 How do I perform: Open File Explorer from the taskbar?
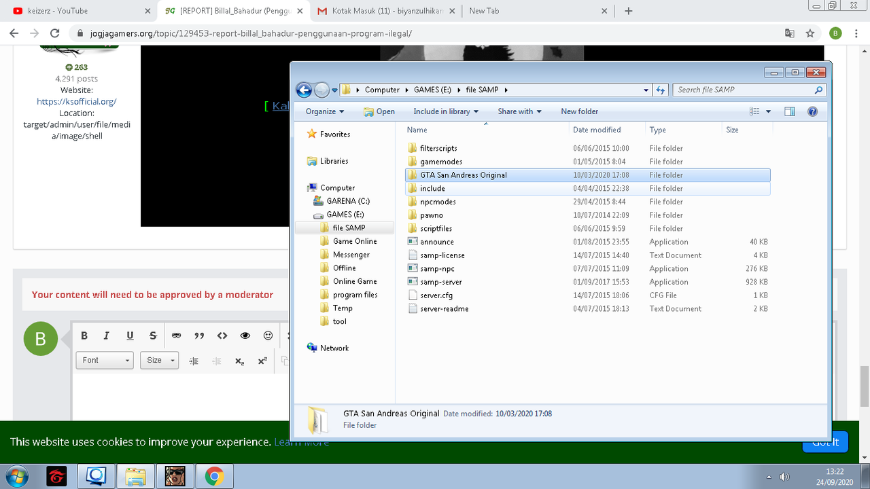[x=135, y=476]
